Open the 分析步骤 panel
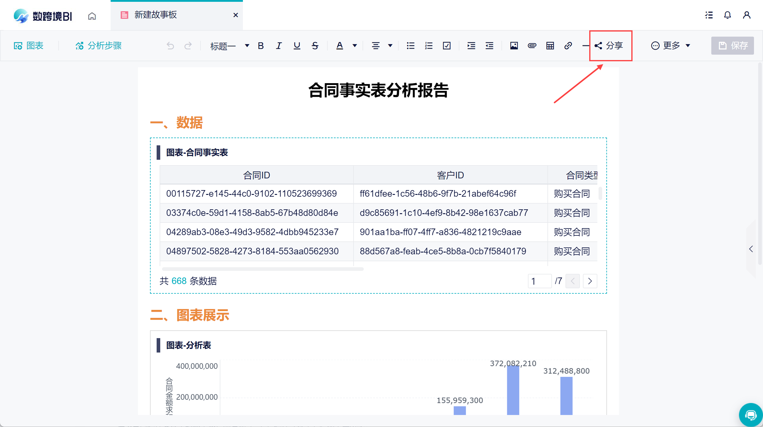 pyautogui.click(x=99, y=46)
